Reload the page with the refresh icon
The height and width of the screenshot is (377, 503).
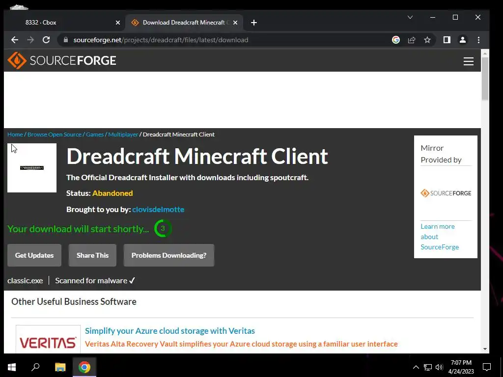coord(46,40)
